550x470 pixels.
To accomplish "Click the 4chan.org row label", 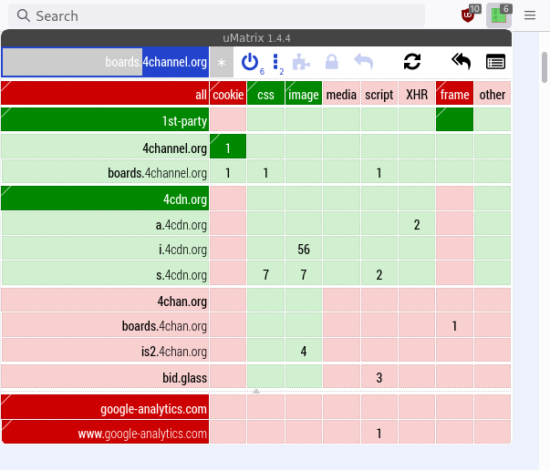I will [x=105, y=300].
